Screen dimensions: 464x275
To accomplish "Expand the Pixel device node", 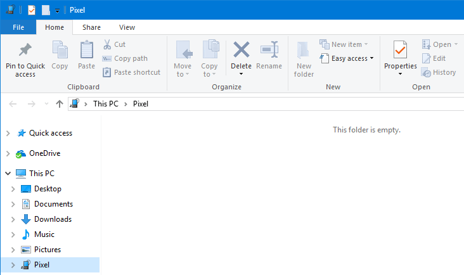I will coord(13,265).
